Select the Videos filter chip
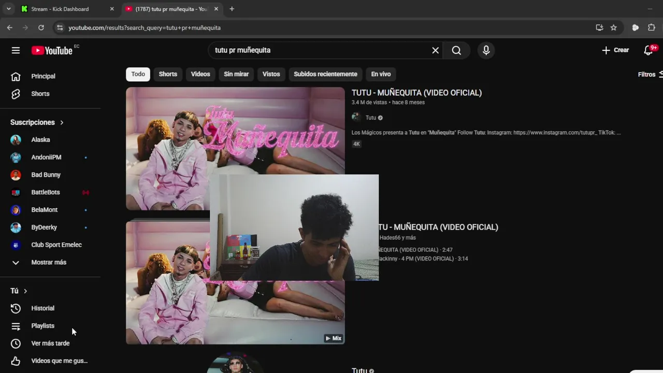The image size is (663, 373). point(200,74)
